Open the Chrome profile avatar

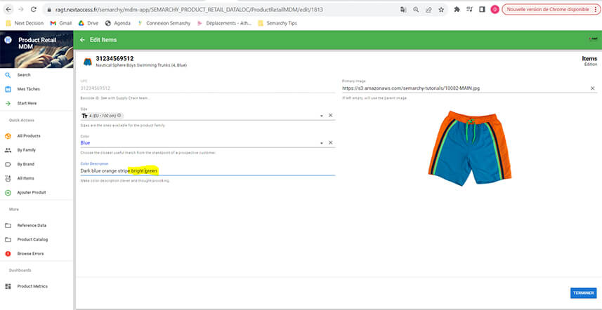click(495, 10)
